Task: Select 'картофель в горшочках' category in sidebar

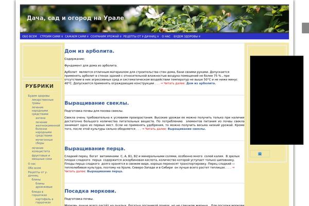Action: (x=44, y=201)
